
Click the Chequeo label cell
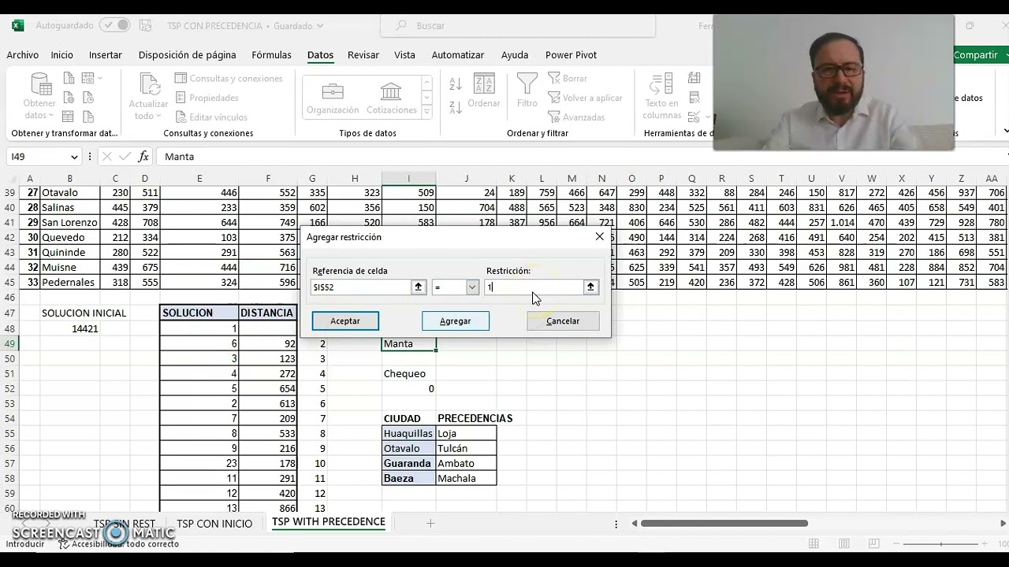pyautogui.click(x=408, y=373)
